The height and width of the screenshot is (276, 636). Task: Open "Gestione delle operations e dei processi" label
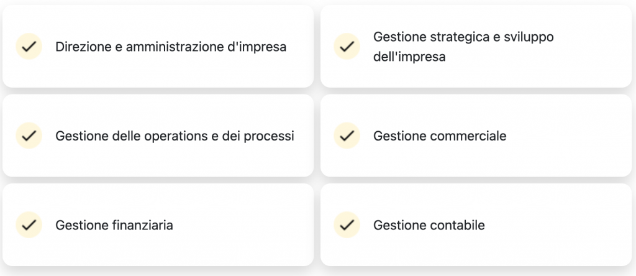click(175, 136)
